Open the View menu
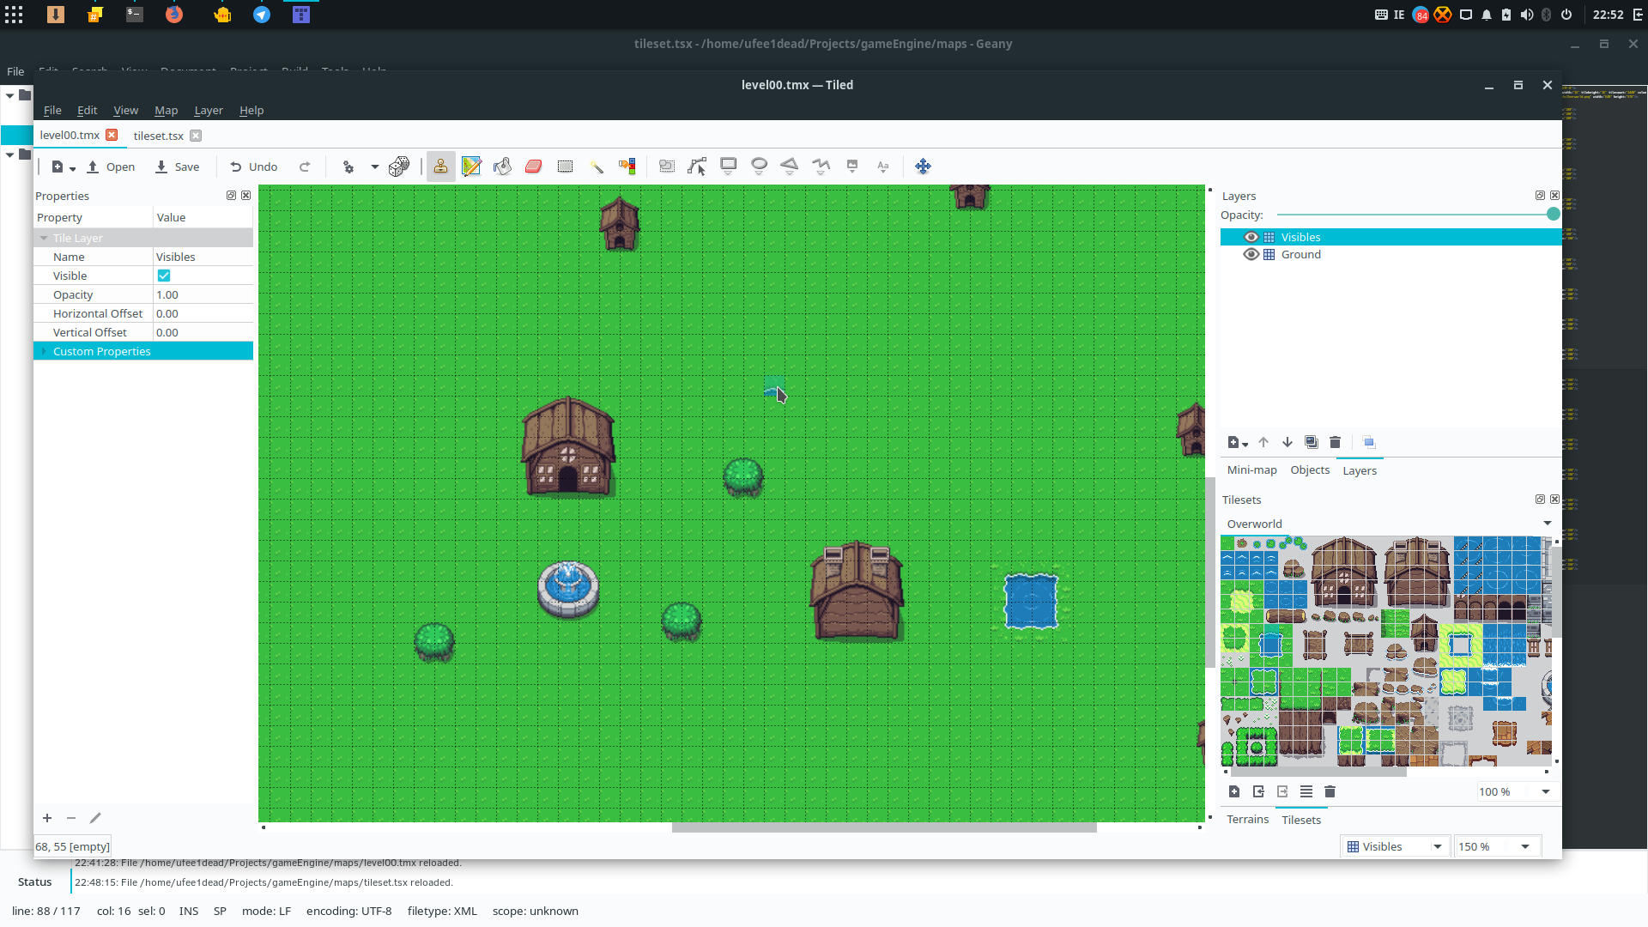1648x927 pixels. pyautogui.click(x=125, y=110)
